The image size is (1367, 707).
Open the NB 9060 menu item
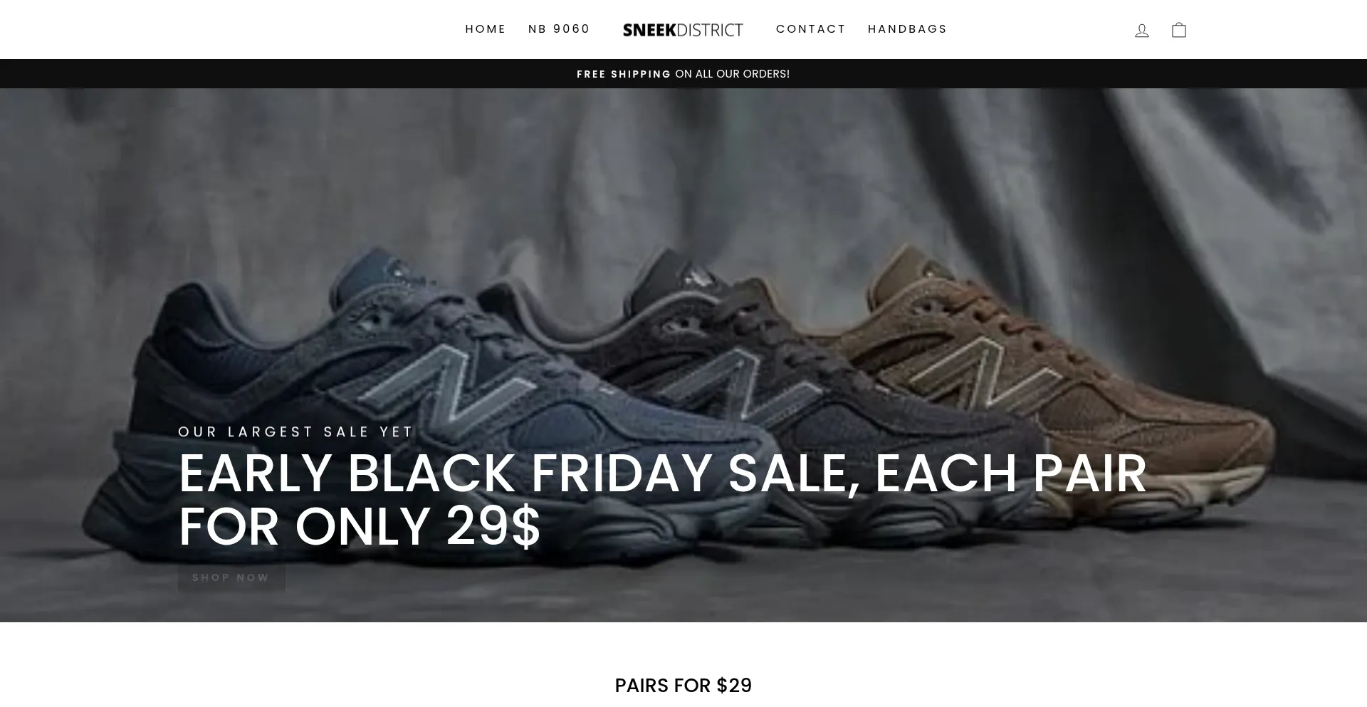pos(559,29)
